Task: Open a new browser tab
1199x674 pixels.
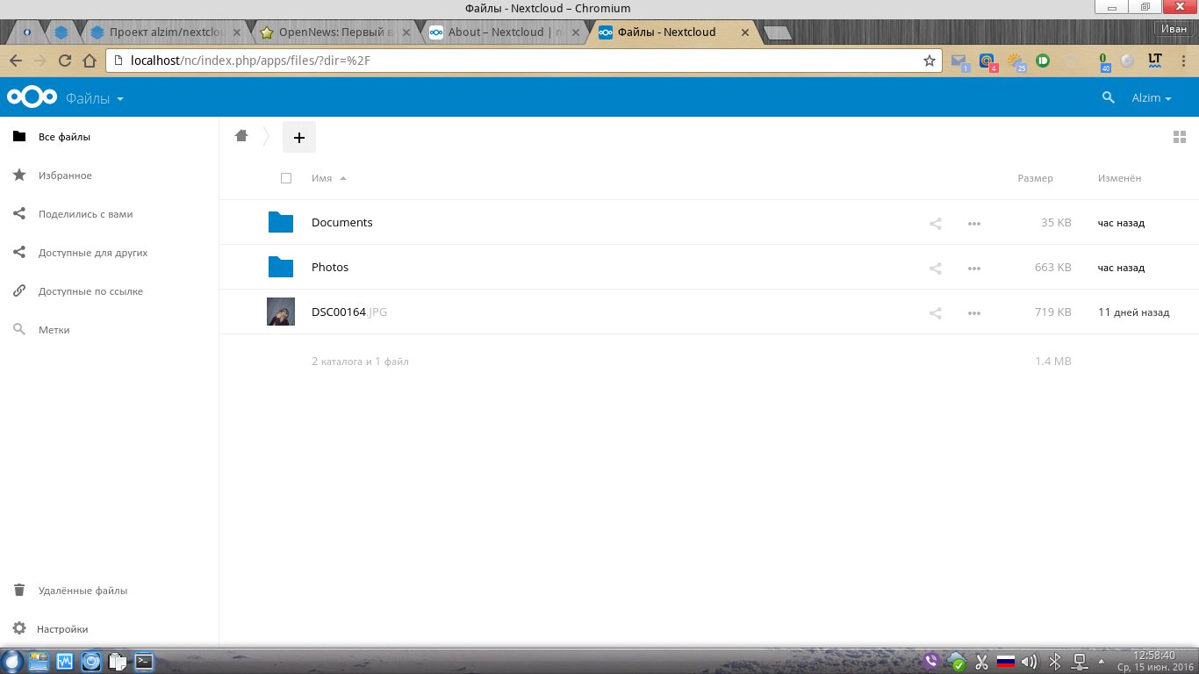Action: (x=778, y=32)
